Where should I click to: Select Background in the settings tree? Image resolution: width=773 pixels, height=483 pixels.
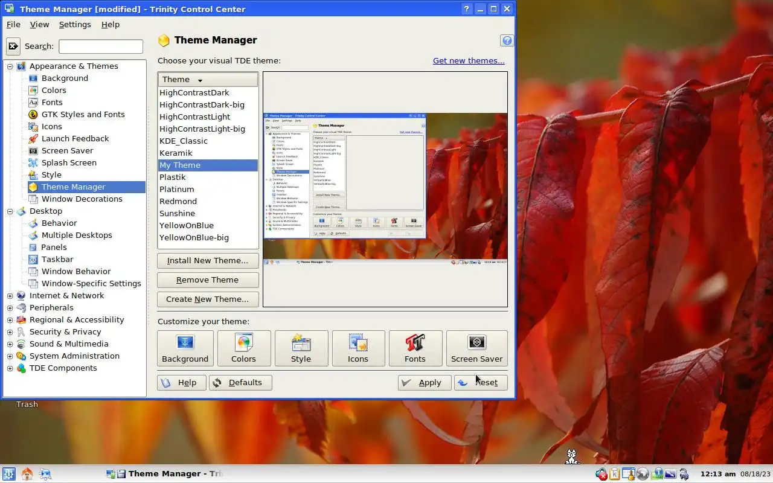[x=65, y=78]
